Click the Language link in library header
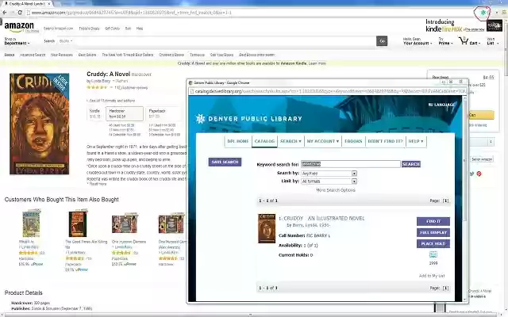 (441, 105)
